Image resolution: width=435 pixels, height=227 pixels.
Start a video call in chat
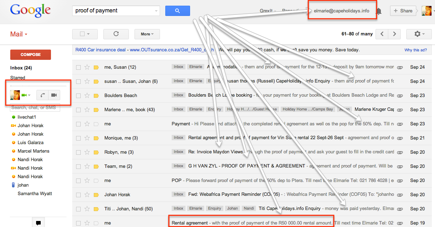[x=54, y=95]
